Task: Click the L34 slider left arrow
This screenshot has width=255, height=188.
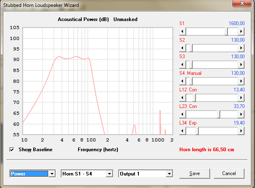Action: click(183, 131)
